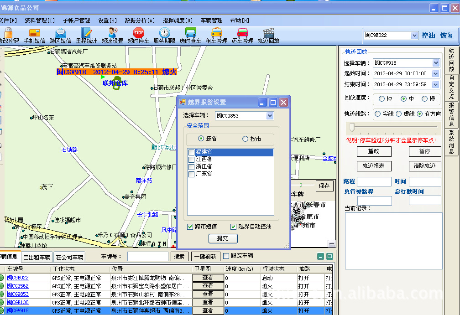Screen dimensions: 460x315
Task: Open 超时停车 STOP sign icon
Action: pyautogui.click(x=138, y=33)
